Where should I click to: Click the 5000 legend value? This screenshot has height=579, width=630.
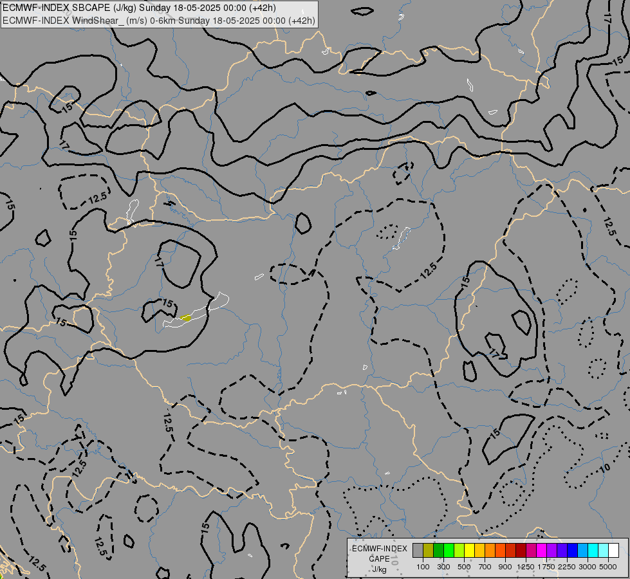tap(608, 567)
